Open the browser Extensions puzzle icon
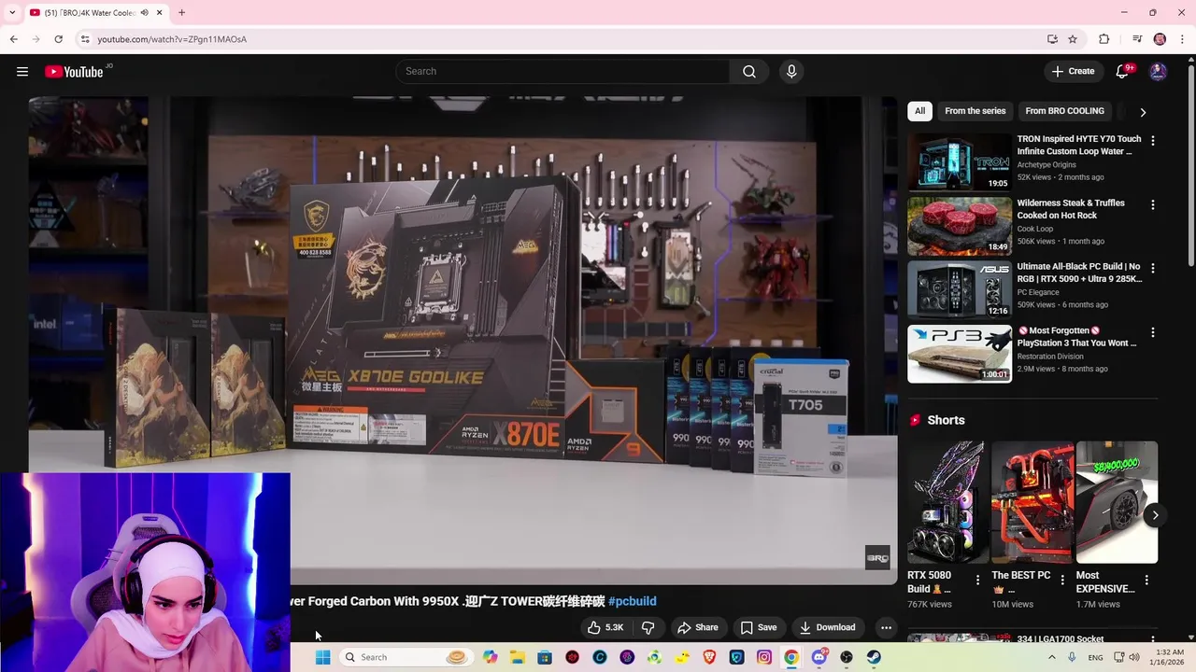Image resolution: width=1196 pixels, height=672 pixels. click(1103, 39)
